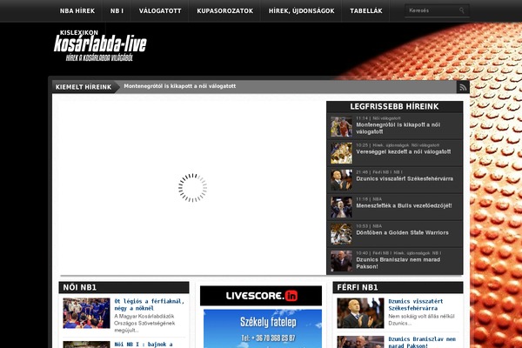Open the KUPASOROZATOK menu

(225, 11)
